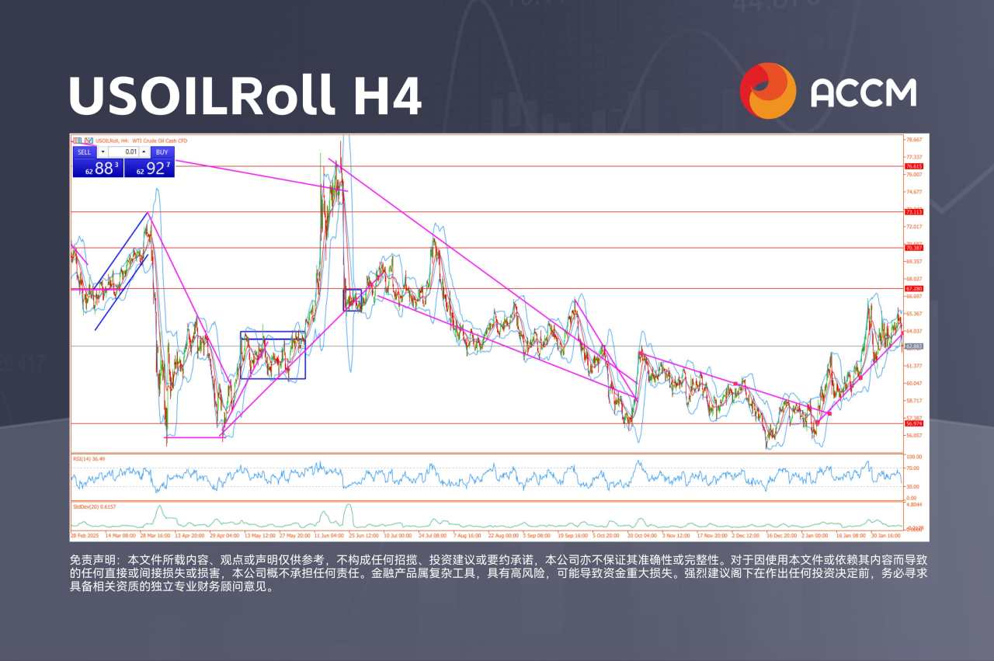Click the 78.667 top price scale value
The image size is (994, 661).
pyautogui.click(x=915, y=140)
